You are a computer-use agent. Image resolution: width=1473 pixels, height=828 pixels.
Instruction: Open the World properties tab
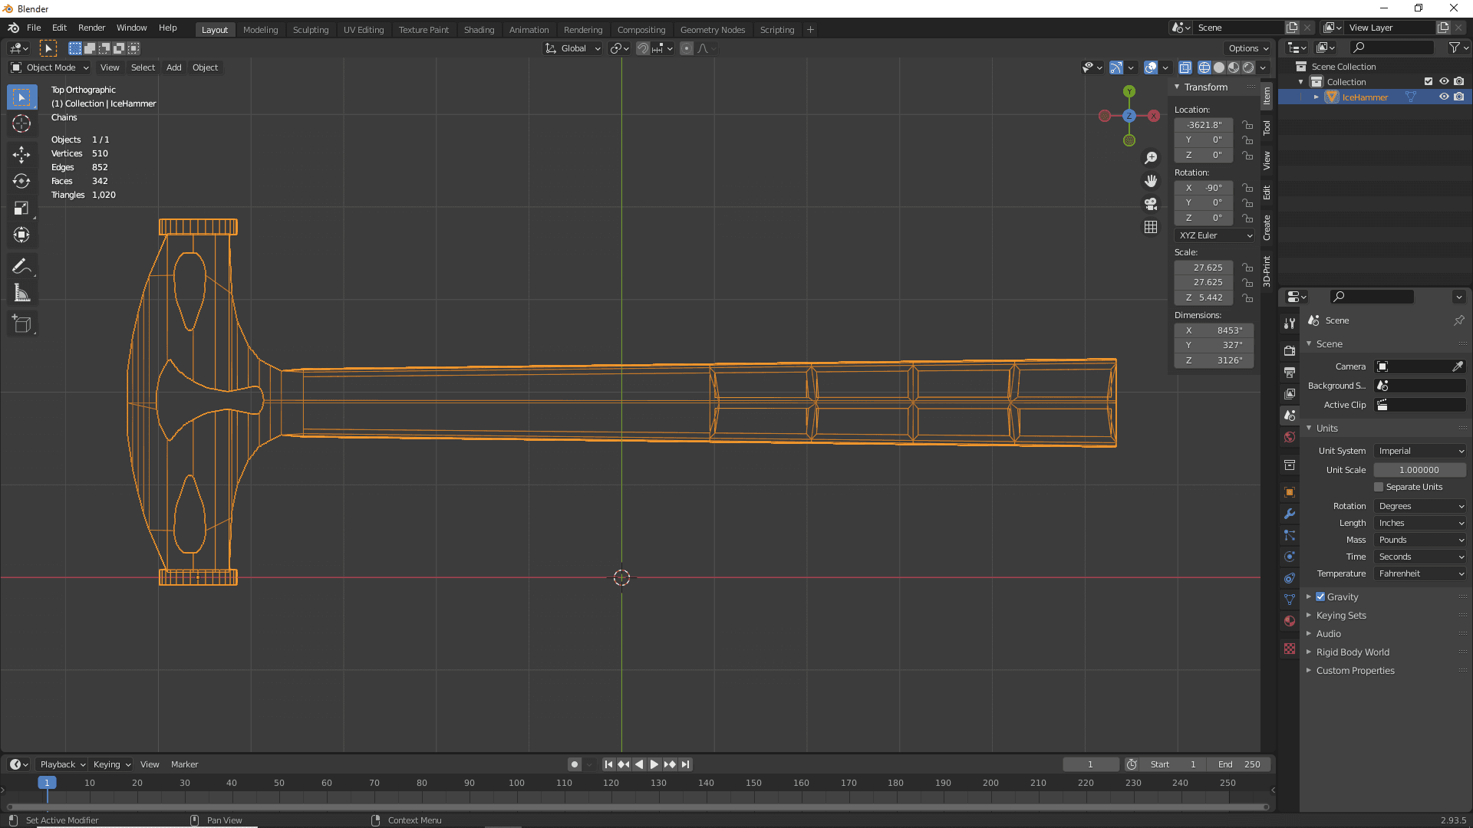pyautogui.click(x=1290, y=437)
